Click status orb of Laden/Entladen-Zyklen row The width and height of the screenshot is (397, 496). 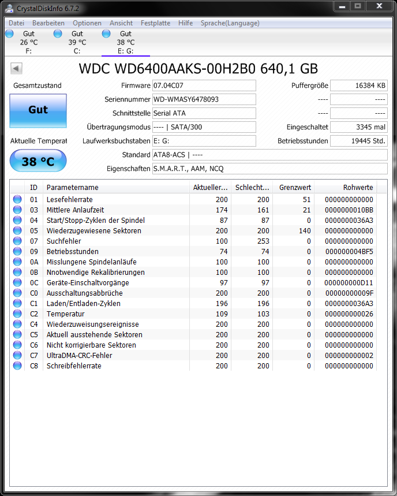[x=17, y=303]
